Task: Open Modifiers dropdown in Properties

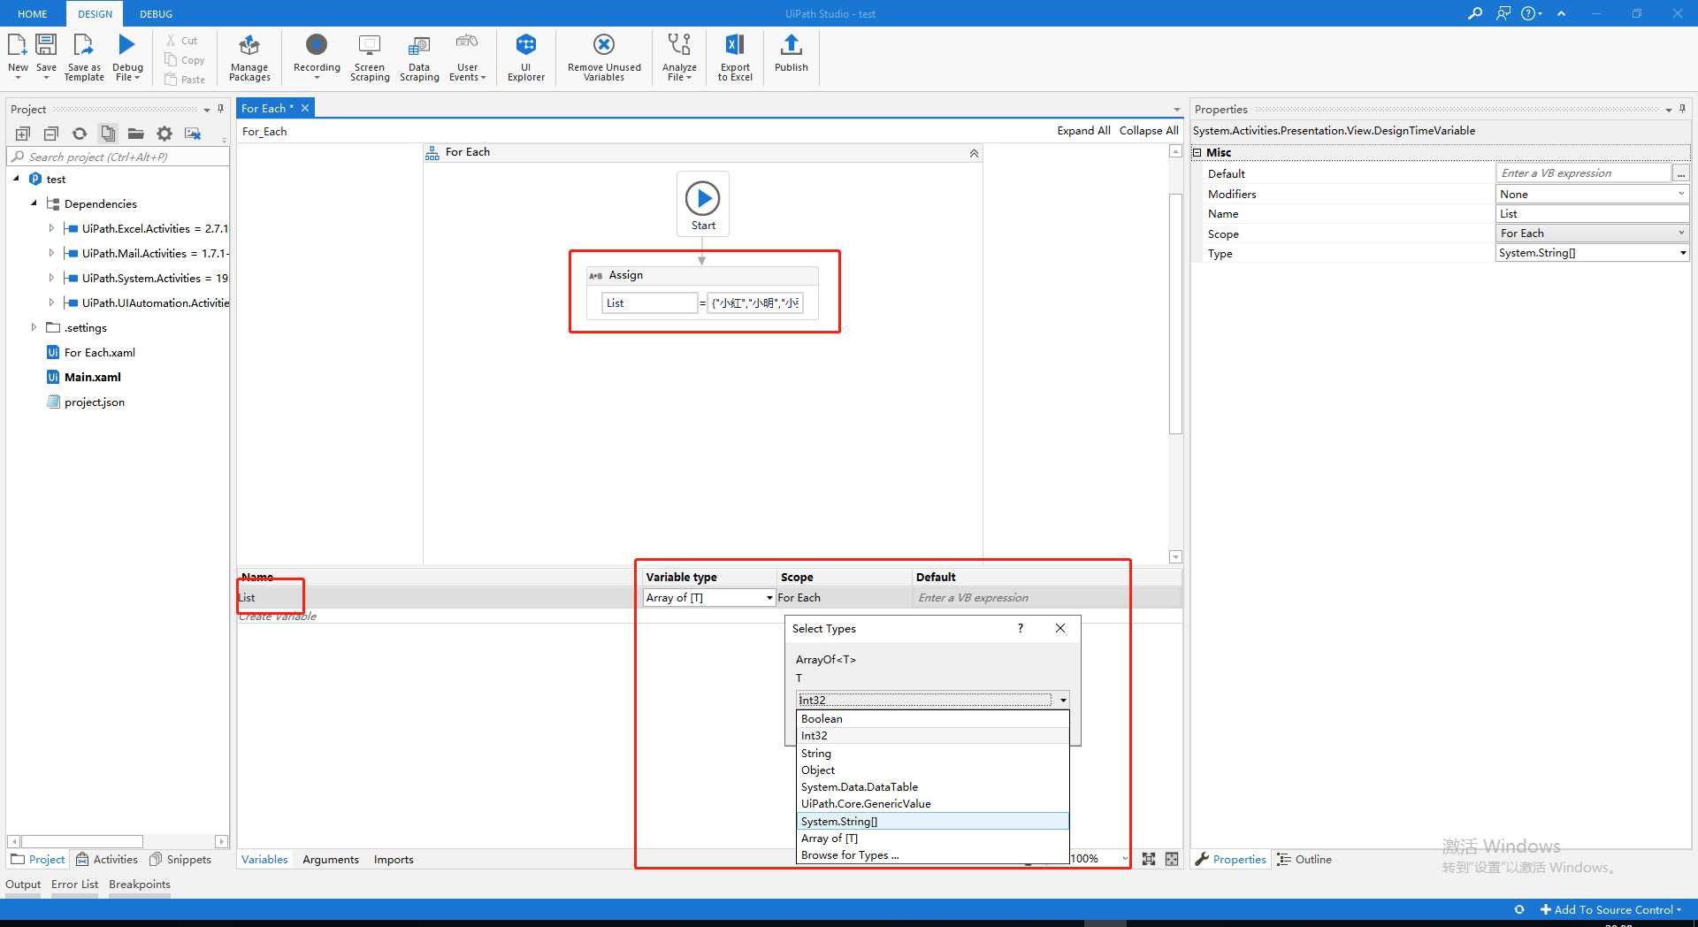Action: [1681, 194]
